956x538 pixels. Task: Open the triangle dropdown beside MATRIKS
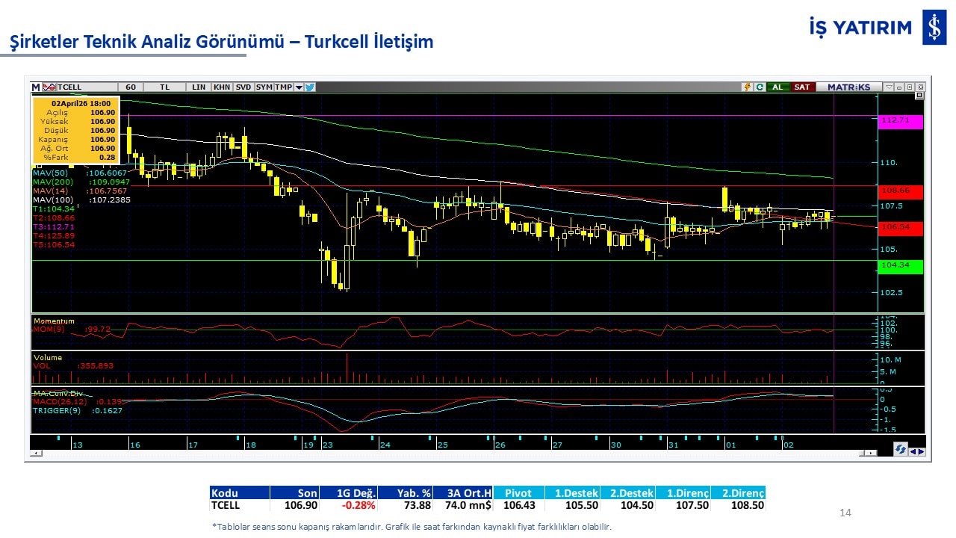888,87
